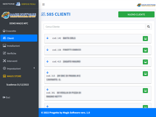Open installations for client cod. 381
The width and height of the screenshot is (156, 117).
(145, 90)
